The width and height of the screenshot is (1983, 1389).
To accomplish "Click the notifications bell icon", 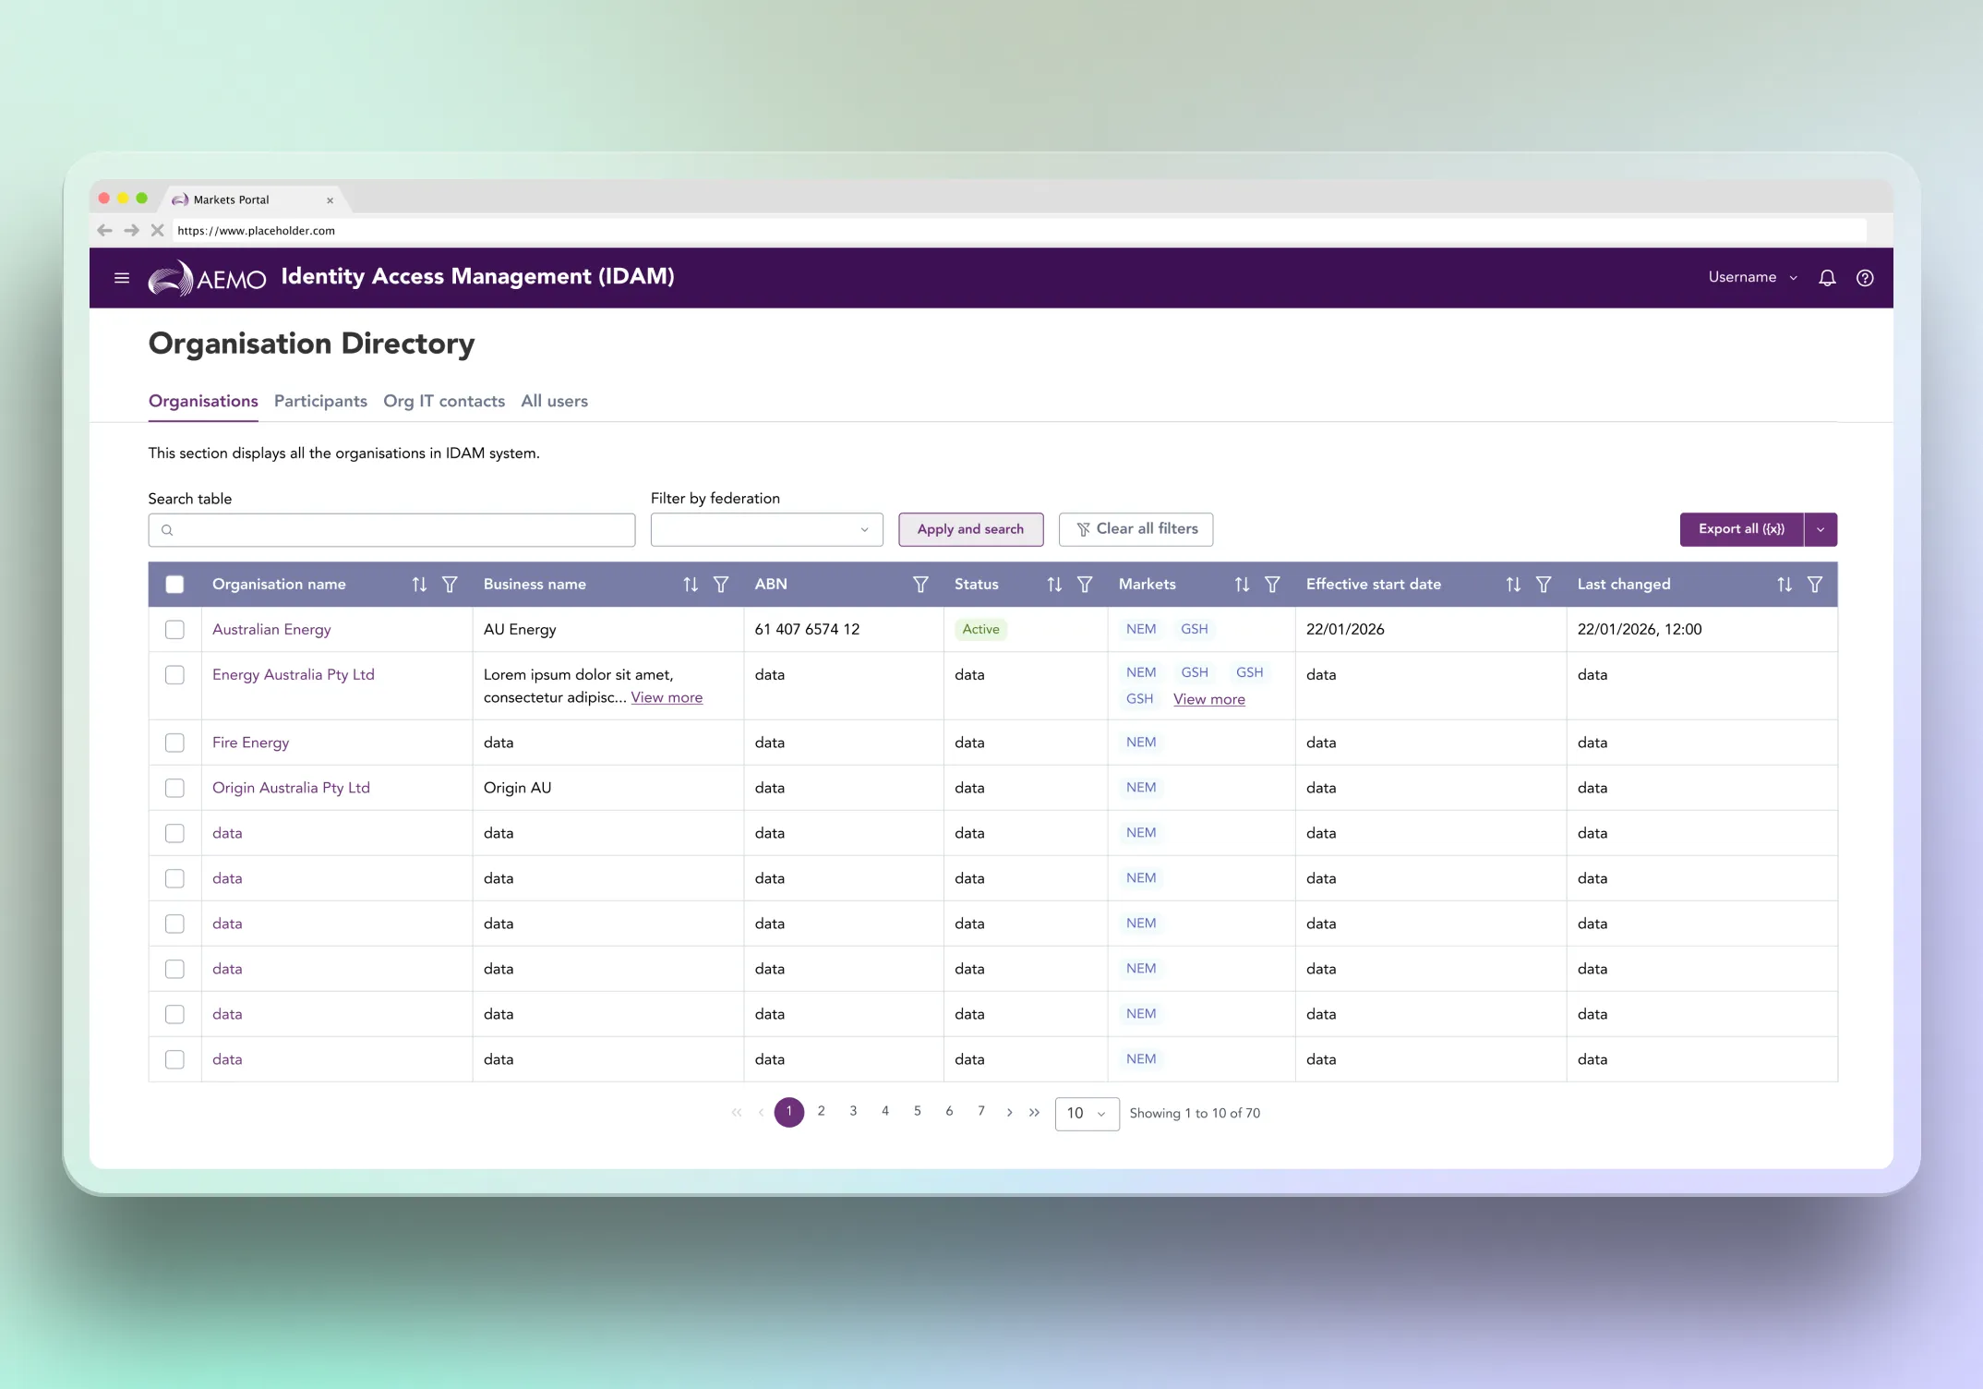I will (x=1826, y=277).
